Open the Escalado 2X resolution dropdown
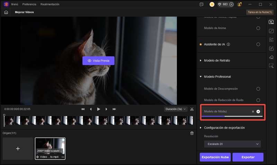The width and height of the screenshot is (277, 165). point(232,144)
